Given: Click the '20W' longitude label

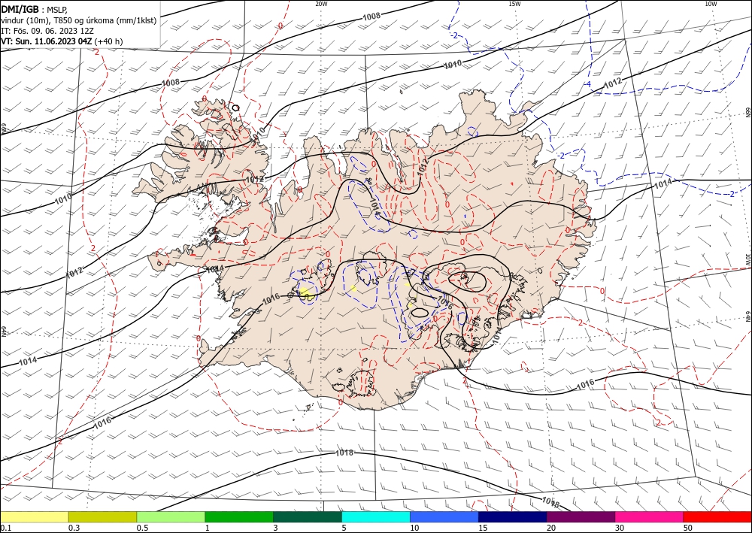Looking at the screenshot, I should (x=321, y=4).
